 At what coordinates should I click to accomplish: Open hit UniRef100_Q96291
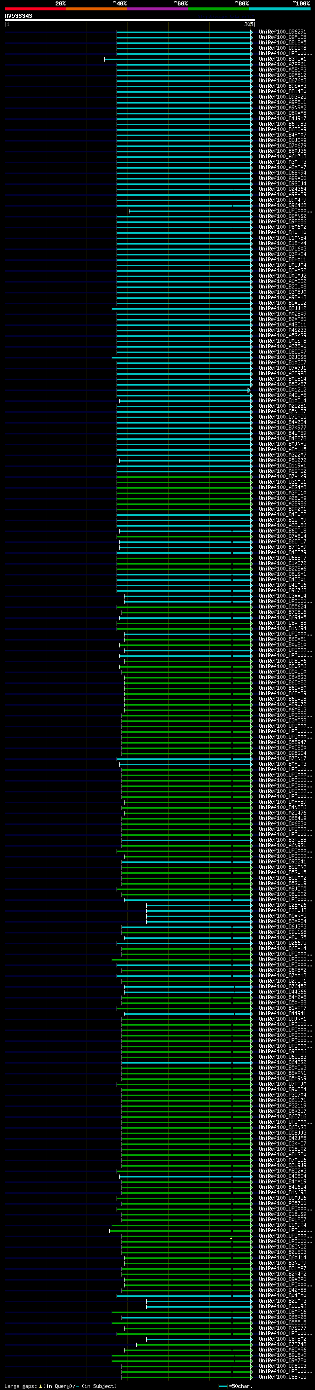point(282,32)
